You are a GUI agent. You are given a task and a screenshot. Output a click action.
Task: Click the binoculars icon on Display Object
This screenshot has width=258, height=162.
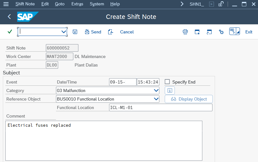pos(174,99)
